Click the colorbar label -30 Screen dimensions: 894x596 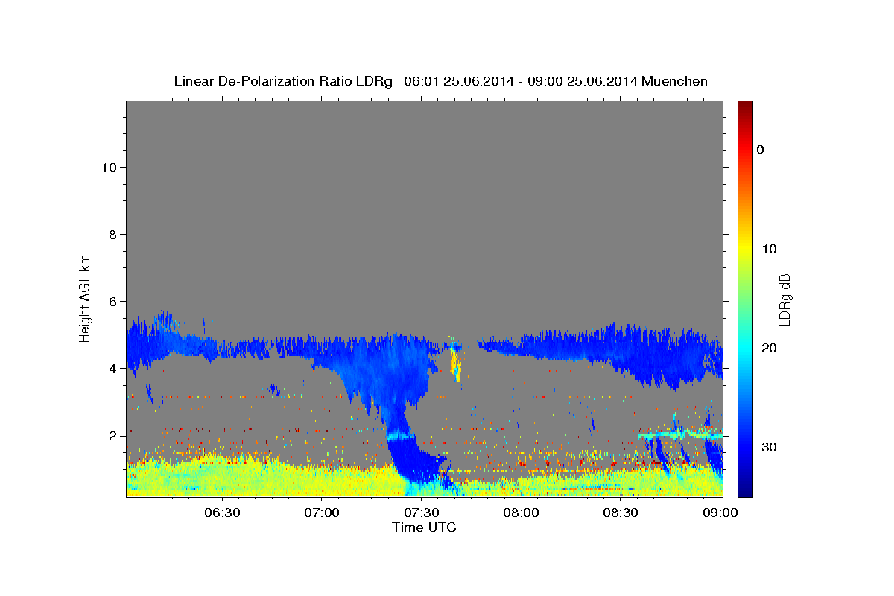coord(767,447)
